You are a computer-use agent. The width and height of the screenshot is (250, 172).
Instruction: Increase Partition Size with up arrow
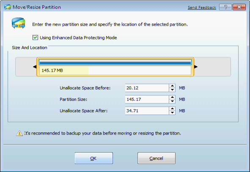[172, 97]
